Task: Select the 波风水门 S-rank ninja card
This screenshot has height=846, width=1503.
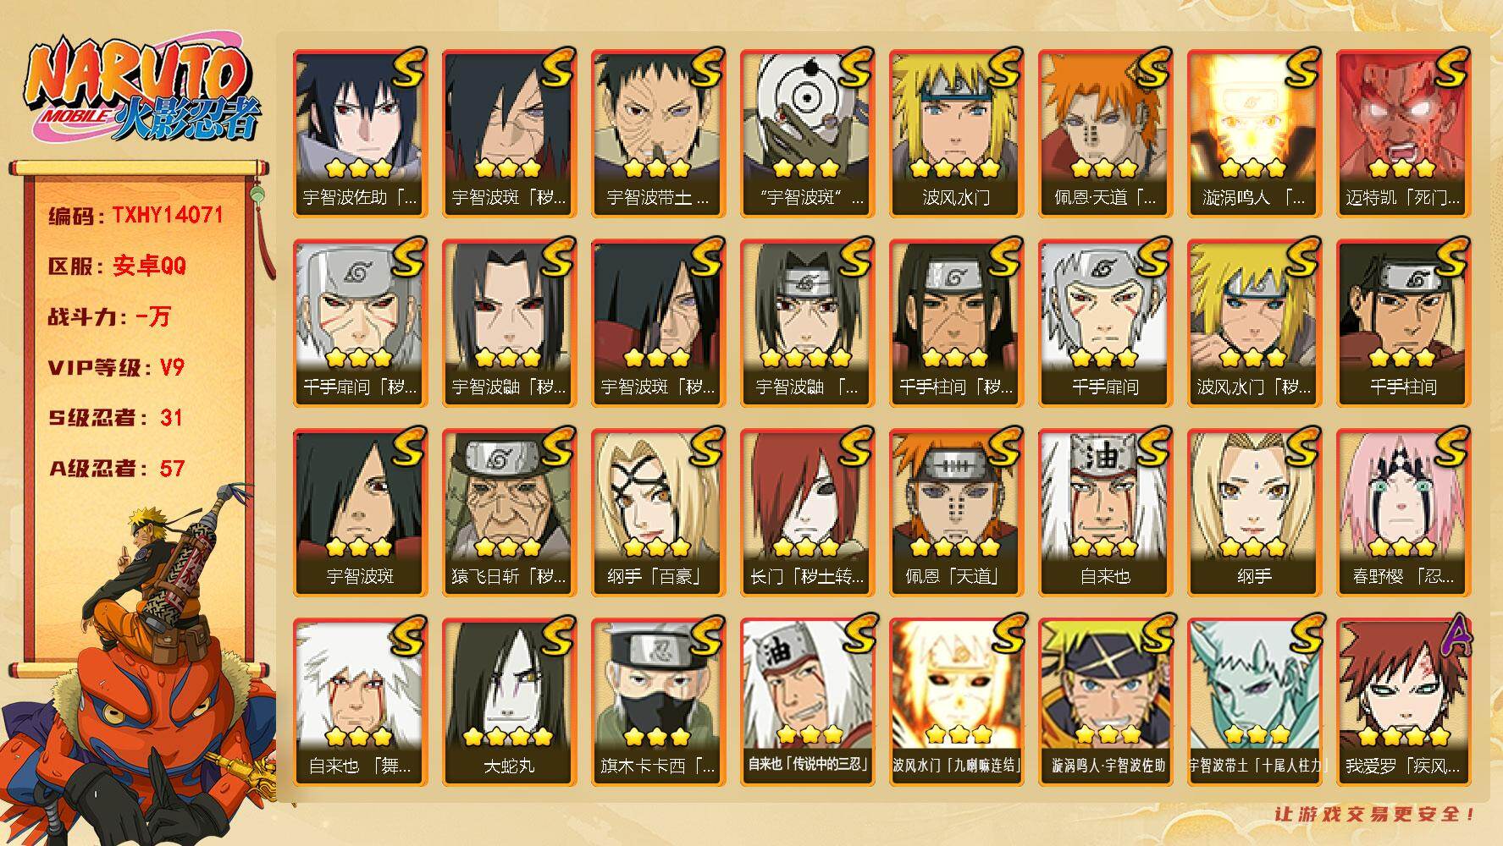Action: [956, 133]
